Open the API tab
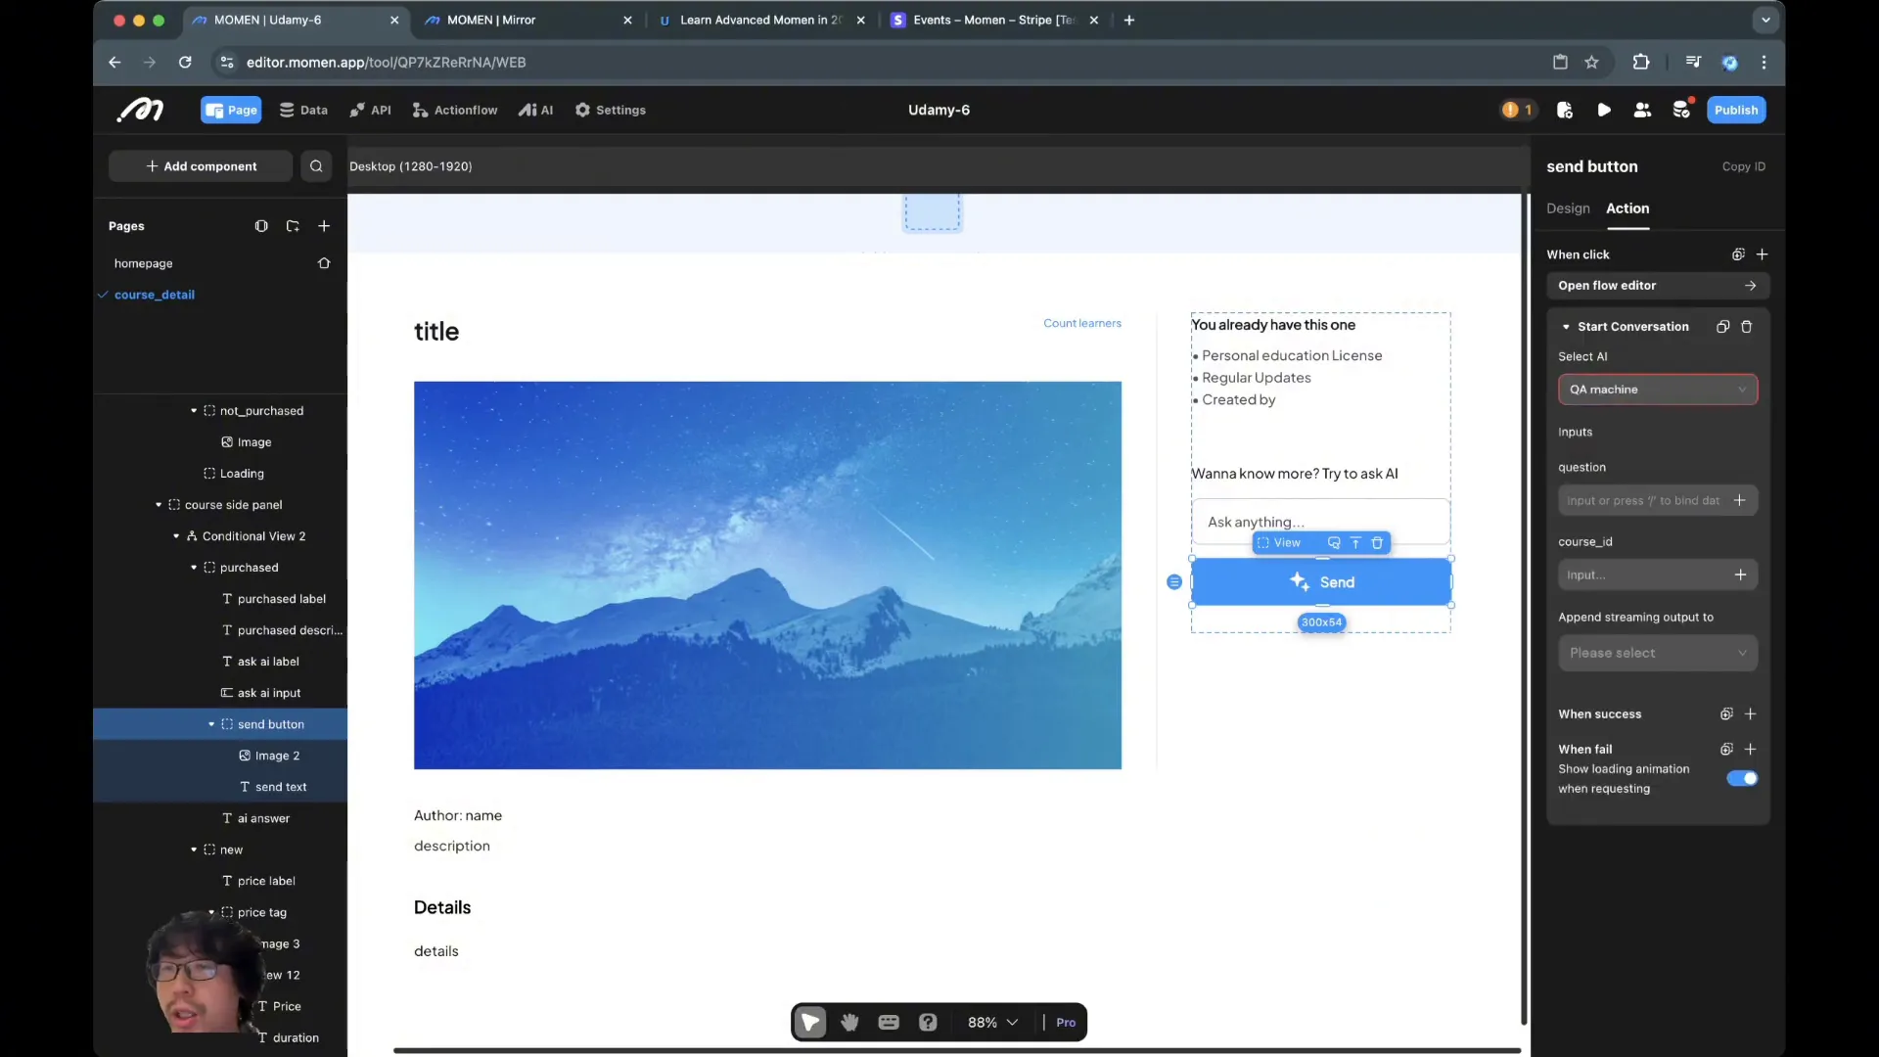The width and height of the screenshot is (1879, 1057). tap(370, 110)
